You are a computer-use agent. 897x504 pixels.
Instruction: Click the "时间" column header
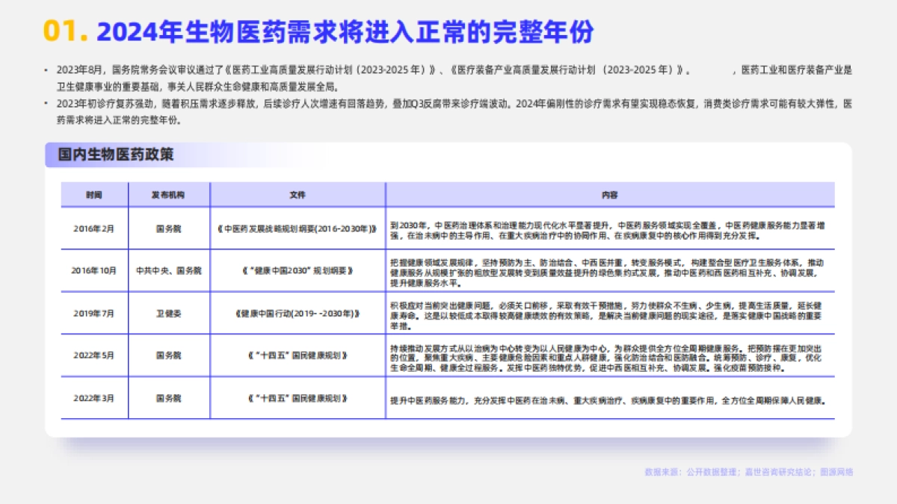pyautogui.click(x=94, y=195)
